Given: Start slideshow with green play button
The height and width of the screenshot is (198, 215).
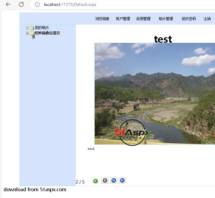Looking at the screenshot, I should [96, 181].
